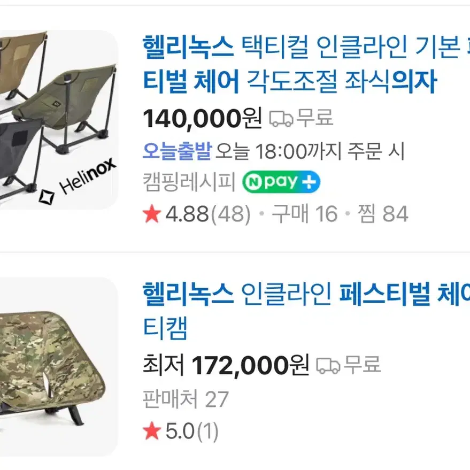470x470 pixels.
Task: Click the camouflage chair product thumbnail
Action: 59,367
